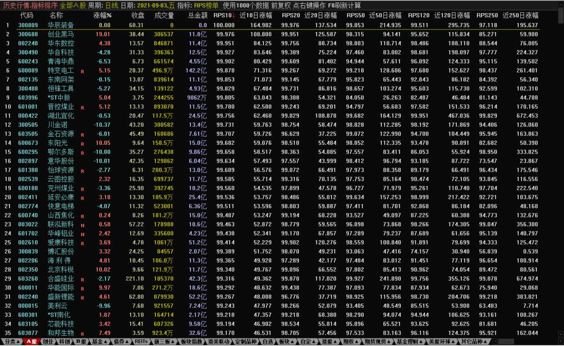Image resolution: width=564 pixels, height=346 pixels.
Task: Click the date 2021-09-03 field
Action: tap(156, 5)
